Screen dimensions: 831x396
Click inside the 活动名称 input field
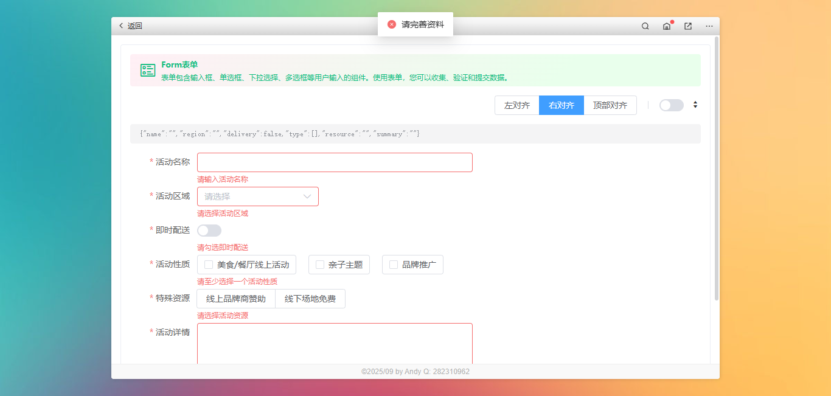[335, 162]
